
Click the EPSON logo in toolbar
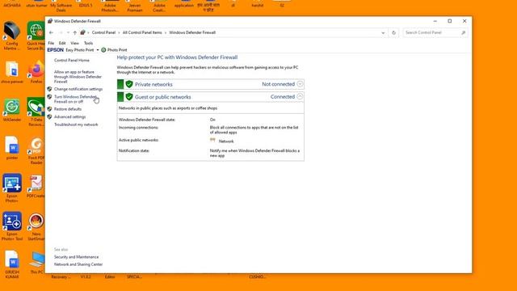56,50
